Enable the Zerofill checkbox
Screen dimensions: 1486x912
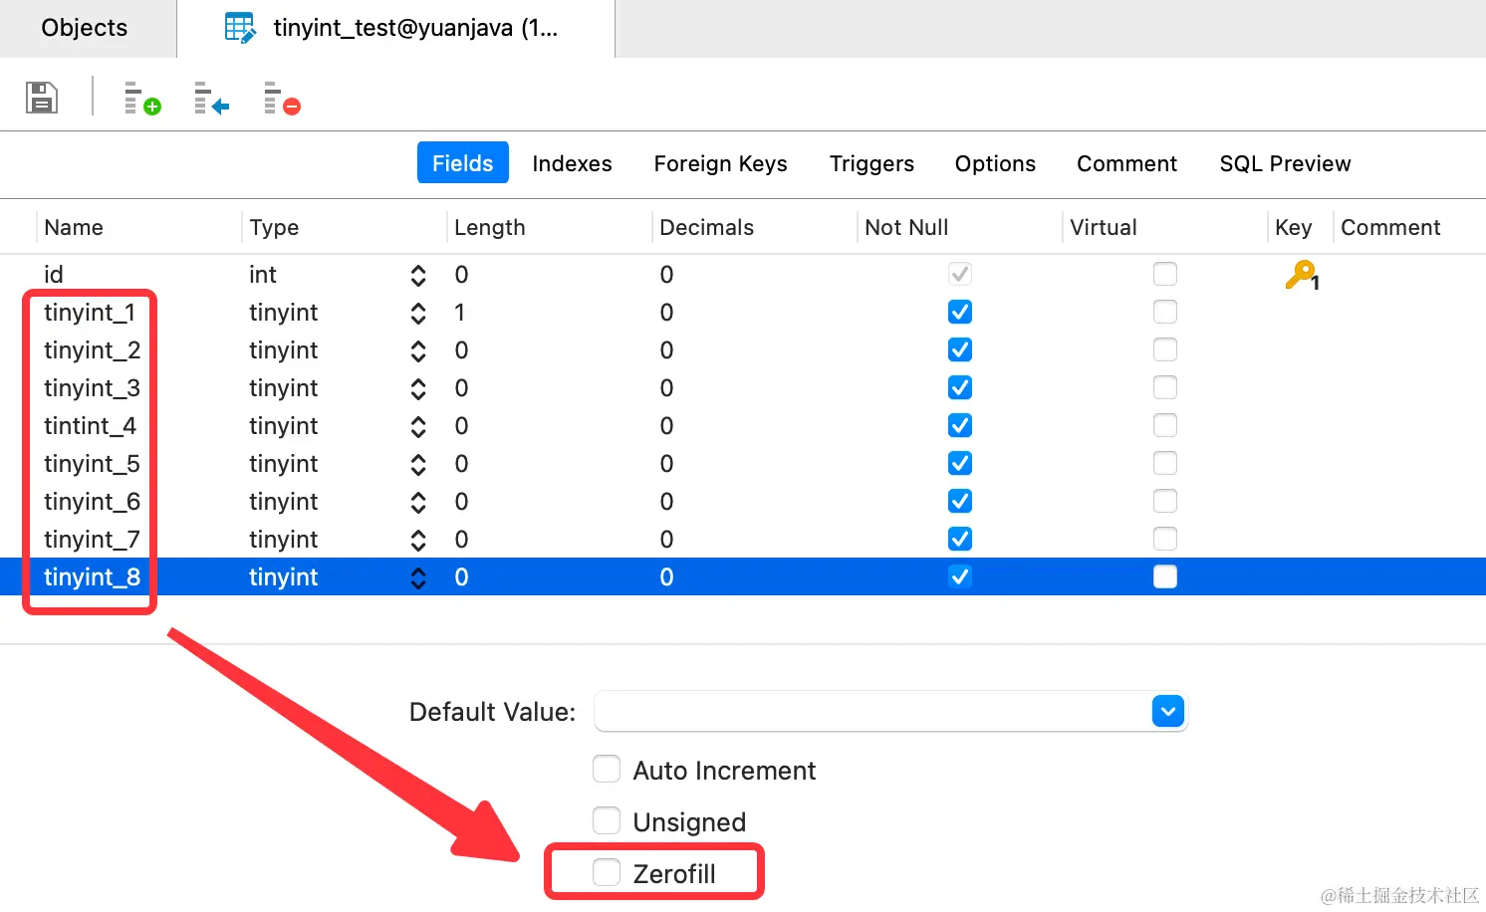coord(607,873)
